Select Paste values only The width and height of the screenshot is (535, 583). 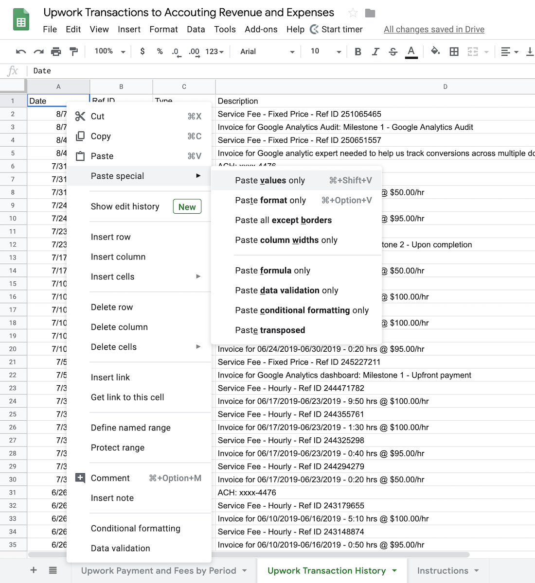point(297,180)
